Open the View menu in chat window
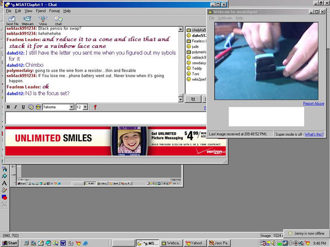Viewport: 330px width, 247px height. (x=28, y=11)
